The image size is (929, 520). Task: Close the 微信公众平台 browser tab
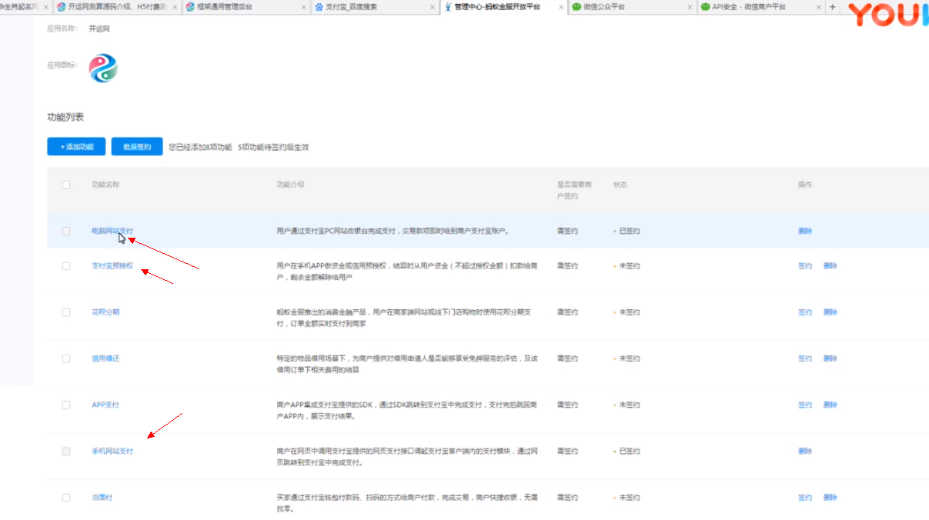(x=690, y=7)
